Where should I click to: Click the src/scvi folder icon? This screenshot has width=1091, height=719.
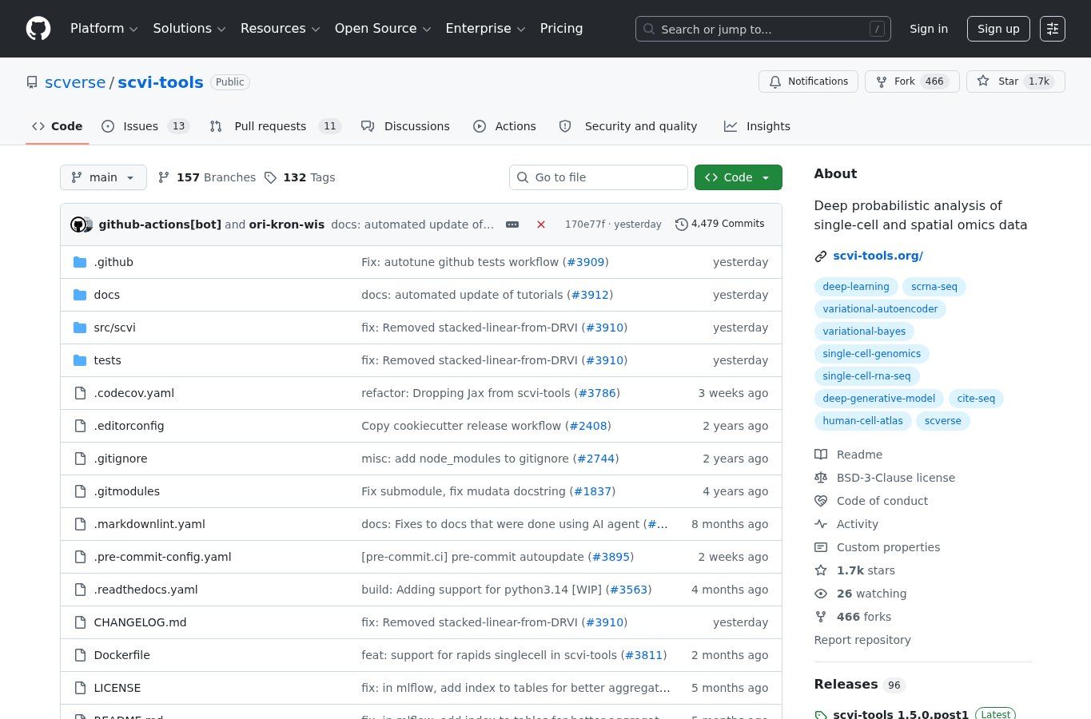pos(80,328)
